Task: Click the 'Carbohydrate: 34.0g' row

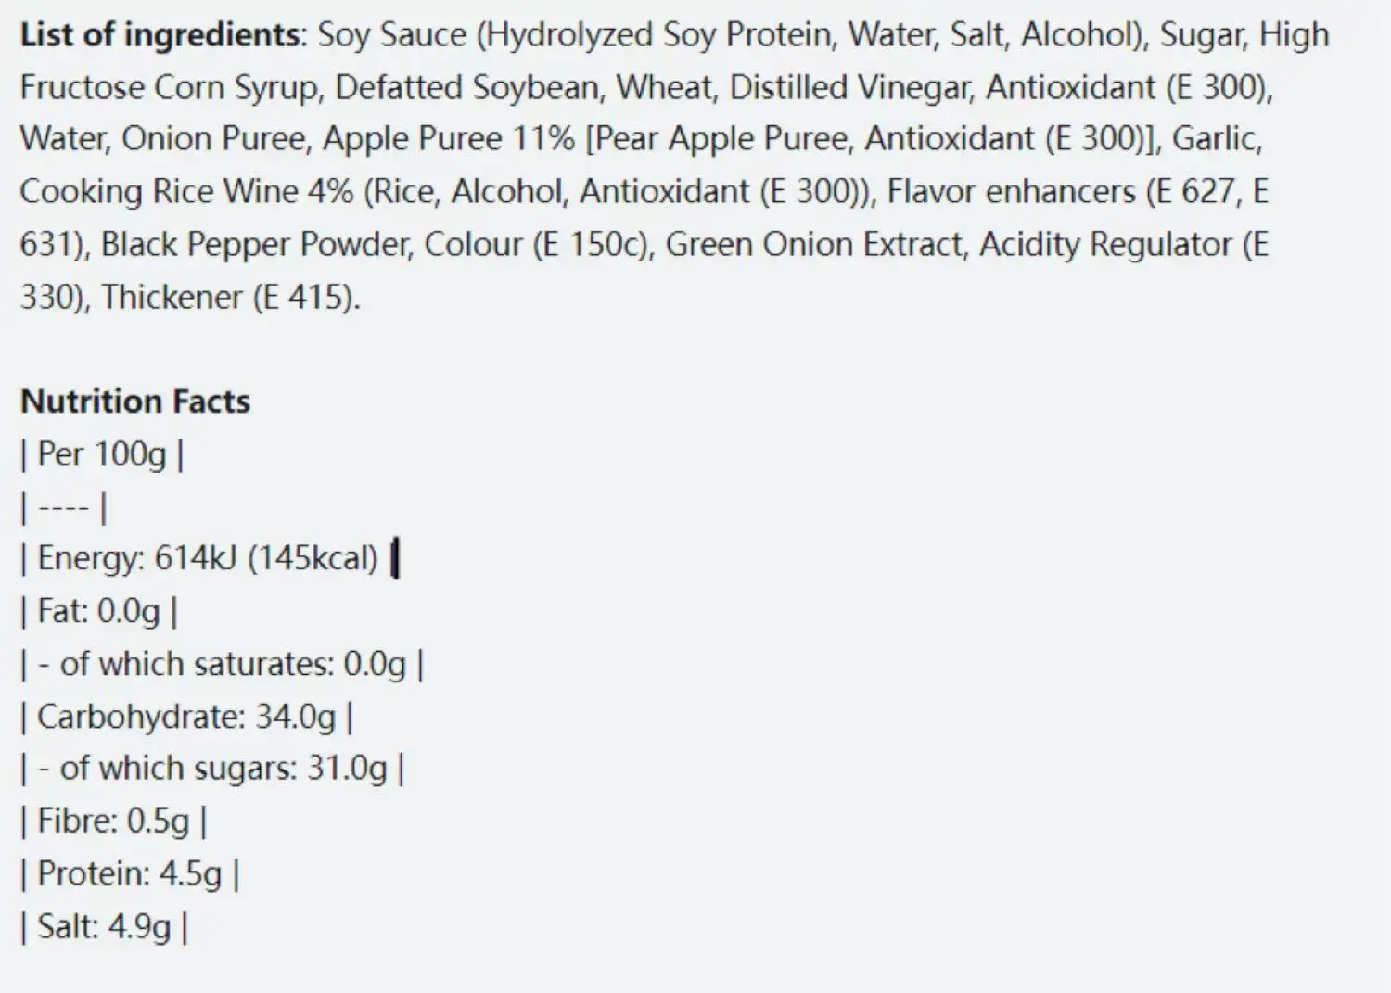Action: tap(185, 717)
